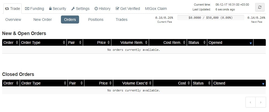This screenshot has width=269, height=112.
Task: Go to next page of closed orders
Action: tap(261, 102)
